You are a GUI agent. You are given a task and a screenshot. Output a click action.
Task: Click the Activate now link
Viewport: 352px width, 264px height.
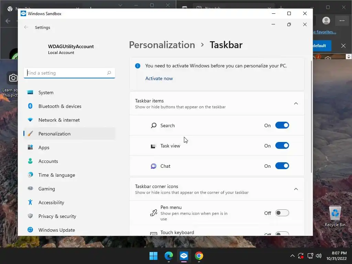coord(159,78)
